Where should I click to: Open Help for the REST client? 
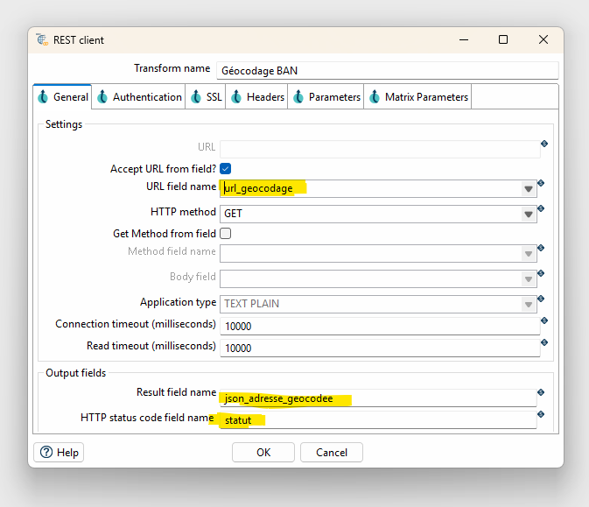[58, 453]
